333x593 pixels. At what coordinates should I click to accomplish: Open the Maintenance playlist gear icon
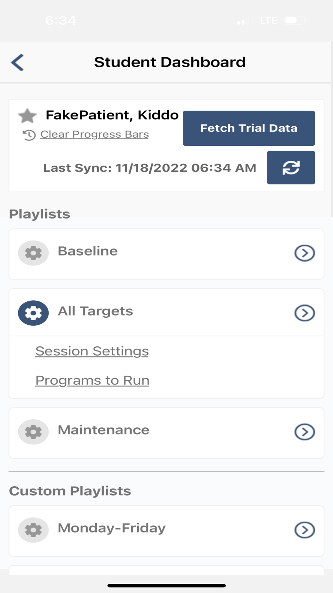(33, 432)
